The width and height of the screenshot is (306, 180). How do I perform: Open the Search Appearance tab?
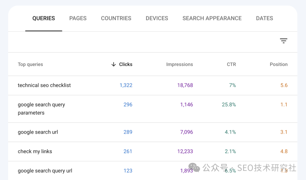point(212,18)
